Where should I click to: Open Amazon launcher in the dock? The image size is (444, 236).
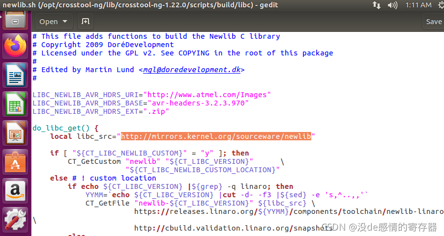[x=15, y=191]
